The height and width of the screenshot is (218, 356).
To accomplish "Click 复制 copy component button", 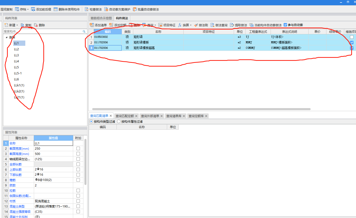I will (26, 25).
